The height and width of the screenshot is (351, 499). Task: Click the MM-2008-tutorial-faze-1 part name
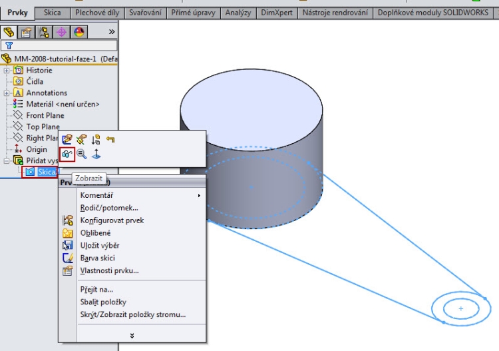coord(55,59)
